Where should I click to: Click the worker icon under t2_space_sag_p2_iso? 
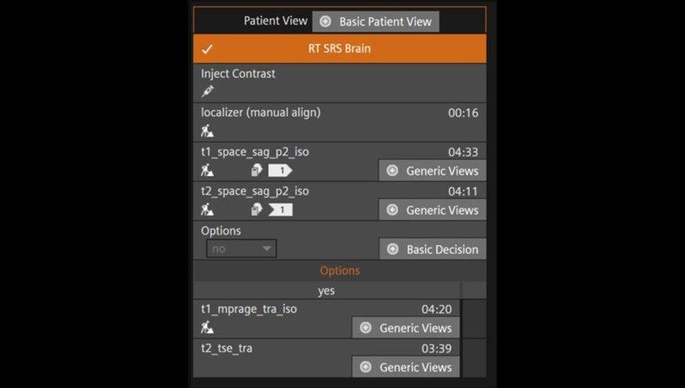pyautogui.click(x=207, y=210)
